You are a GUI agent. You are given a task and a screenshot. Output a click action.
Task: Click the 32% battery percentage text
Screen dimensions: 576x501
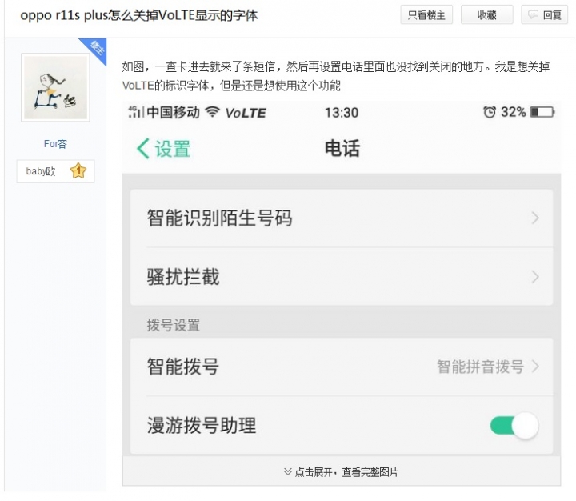pos(513,112)
